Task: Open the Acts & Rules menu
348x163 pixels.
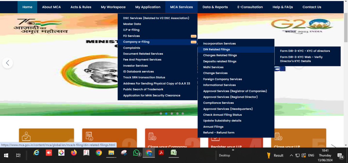Action: tap(81, 7)
